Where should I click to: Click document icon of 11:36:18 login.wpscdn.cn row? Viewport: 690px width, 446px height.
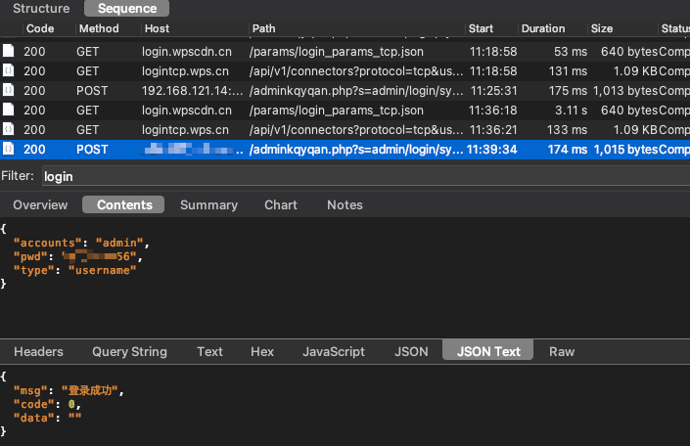coord(9,110)
